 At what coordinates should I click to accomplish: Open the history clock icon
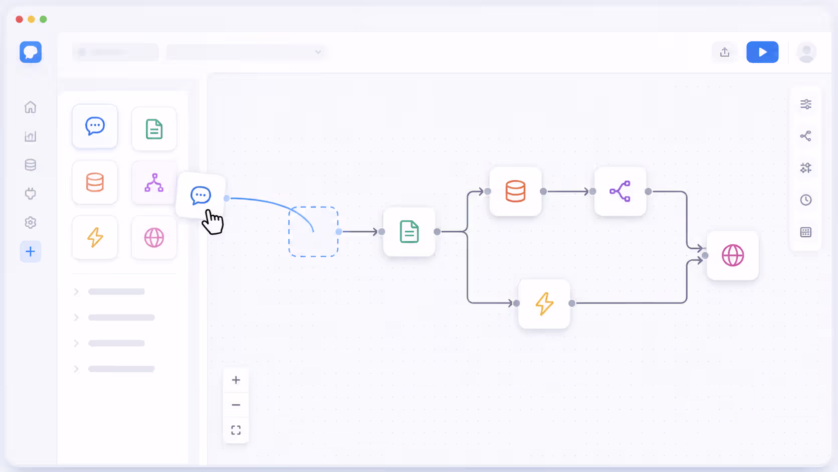[806, 200]
